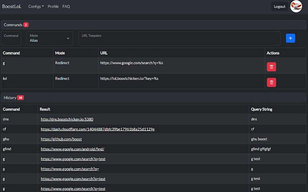
Task: Click the URL Template input field
Action: (x=179, y=38)
